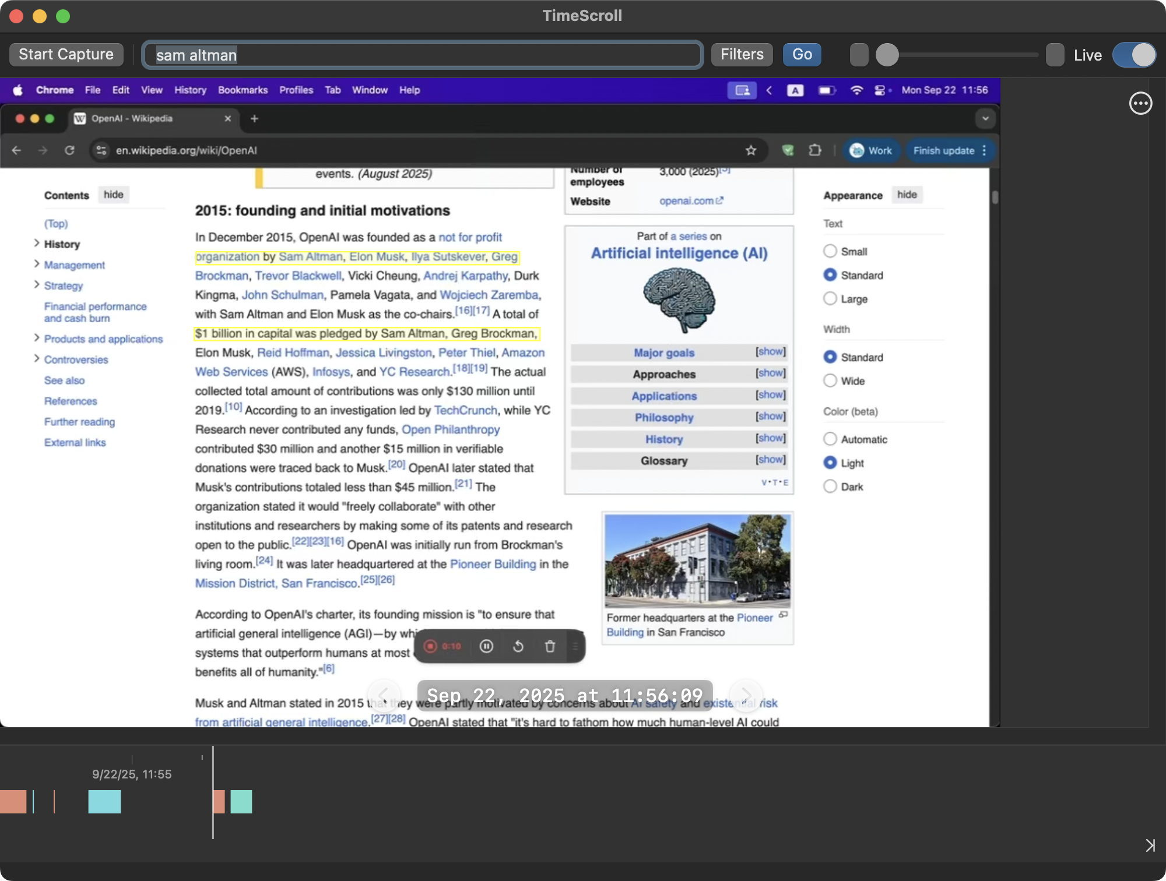Expand the Controversies section in Contents
1166x881 pixels.
(x=36, y=358)
